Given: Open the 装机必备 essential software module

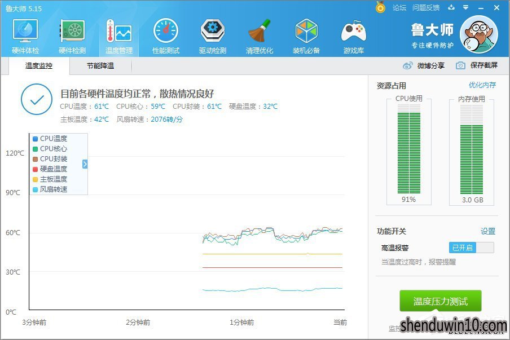Looking at the screenshot, I should coord(306,37).
